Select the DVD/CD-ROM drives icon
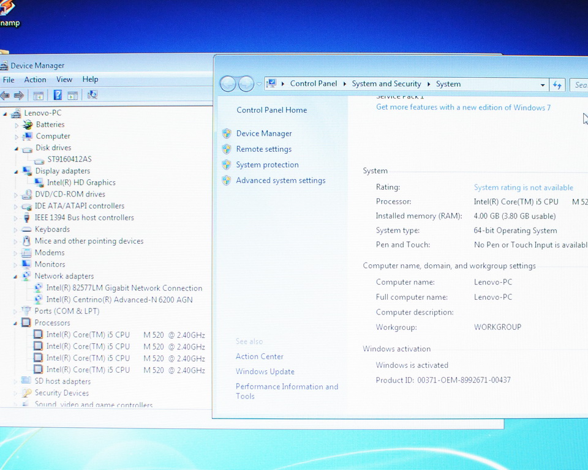This screenshot has width=588, height=470. (26, 194)
